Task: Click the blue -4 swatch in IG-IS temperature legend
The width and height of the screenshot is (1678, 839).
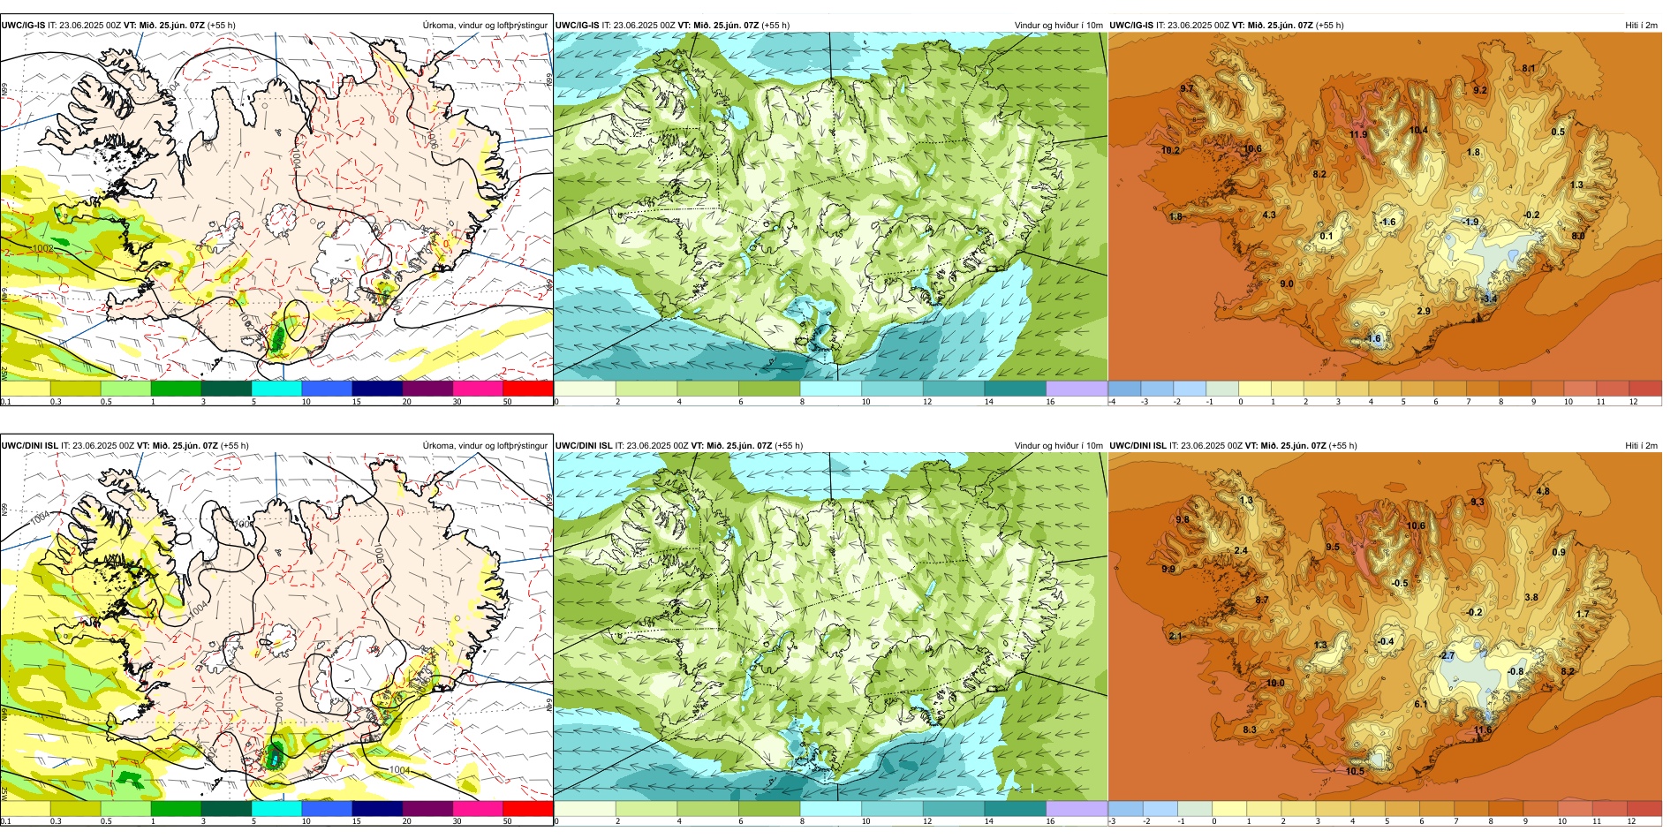Action: click(1124, 389)
